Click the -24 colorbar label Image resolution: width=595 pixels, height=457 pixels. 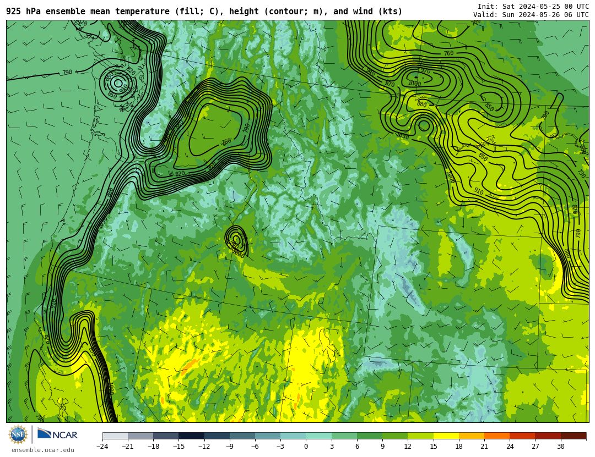click(102, 447)
